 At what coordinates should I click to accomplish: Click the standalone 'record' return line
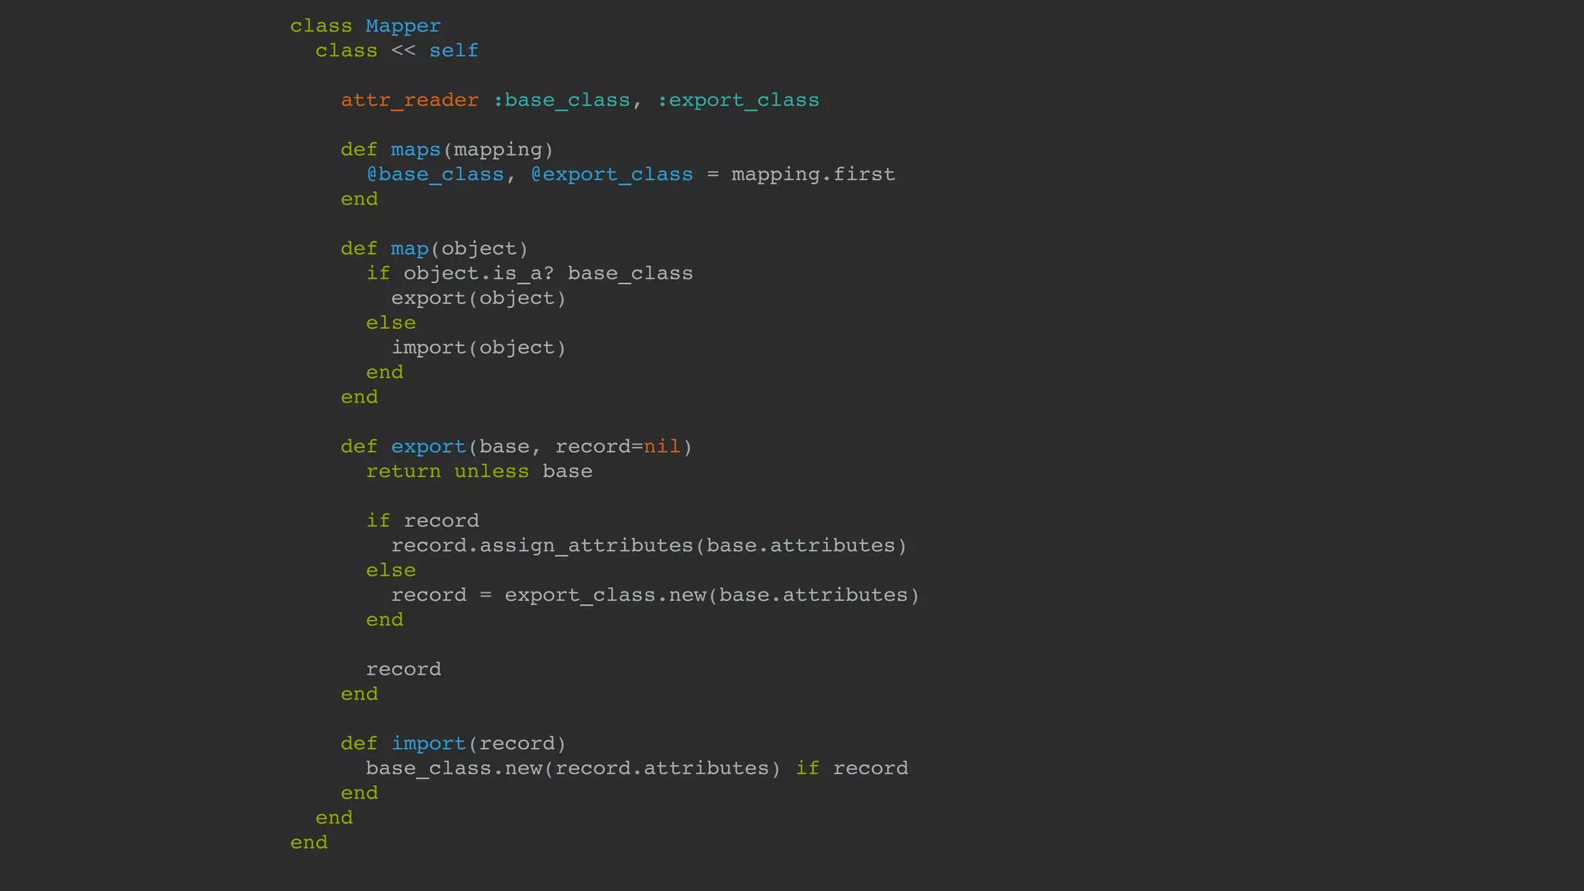coord(404,670)
